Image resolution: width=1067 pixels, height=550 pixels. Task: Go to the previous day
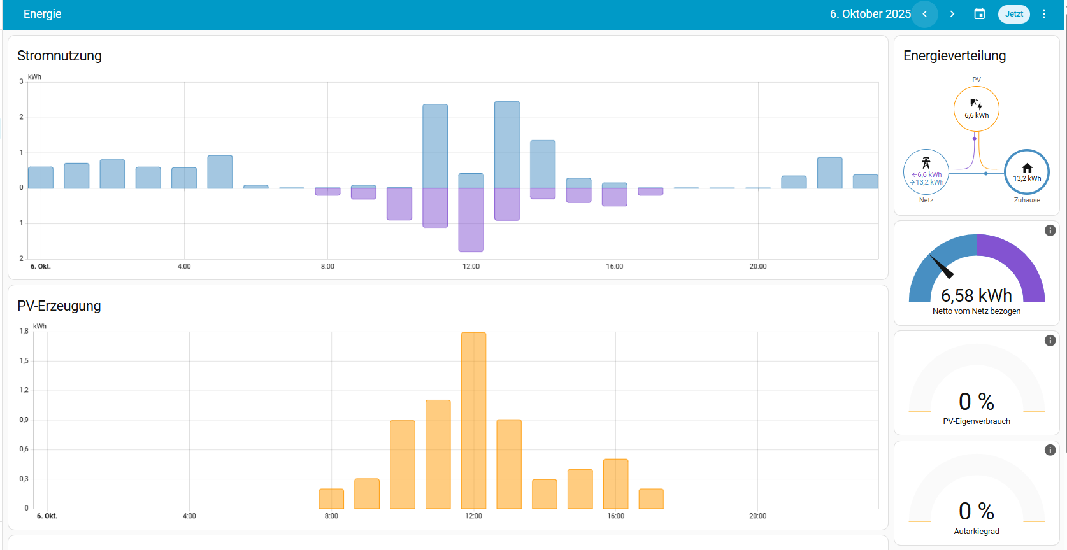coord(924,14)
